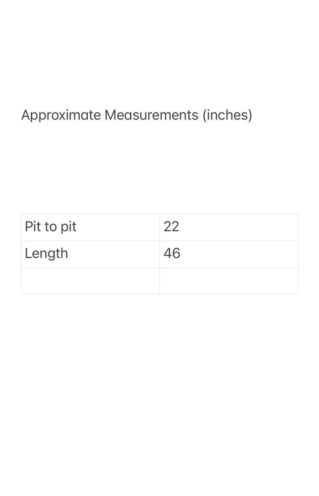The image size is (319, 496).
Task: Click the bottom border of the table
Action: (159, 294)
